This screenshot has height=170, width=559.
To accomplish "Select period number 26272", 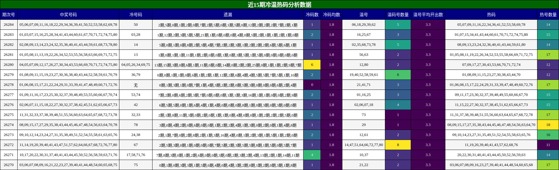I will pyautogui.click(x=9, y=145).
